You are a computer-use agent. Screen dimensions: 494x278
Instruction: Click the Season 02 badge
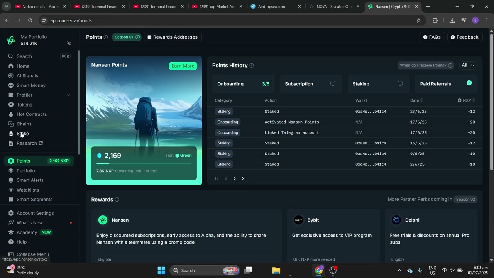465,200
